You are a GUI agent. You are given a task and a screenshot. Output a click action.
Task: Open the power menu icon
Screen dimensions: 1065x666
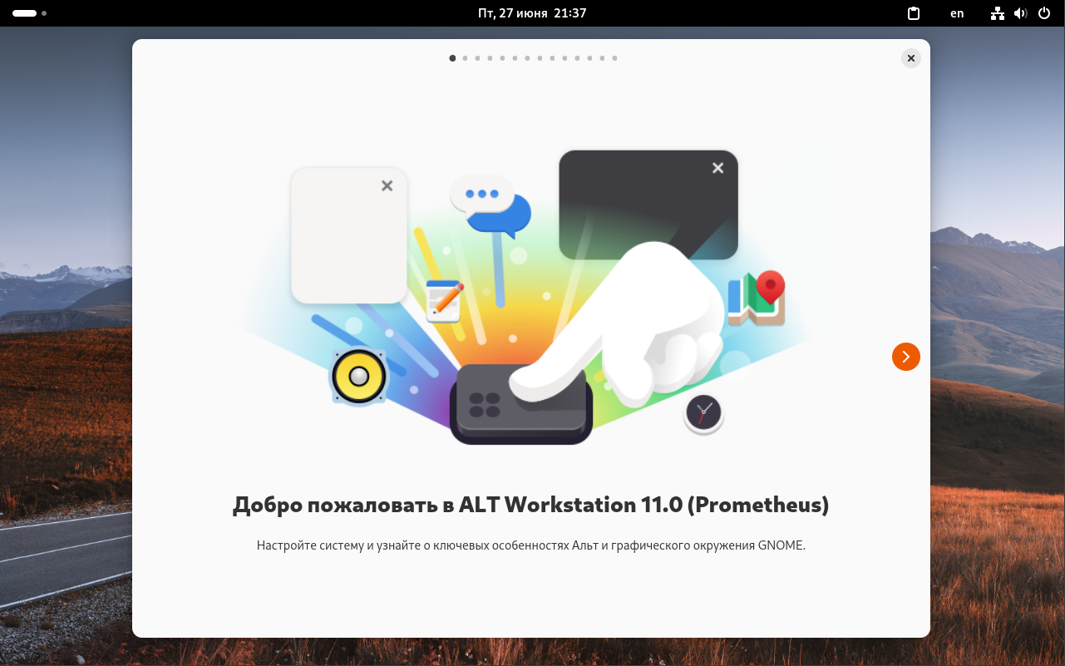pos(1043,13)
